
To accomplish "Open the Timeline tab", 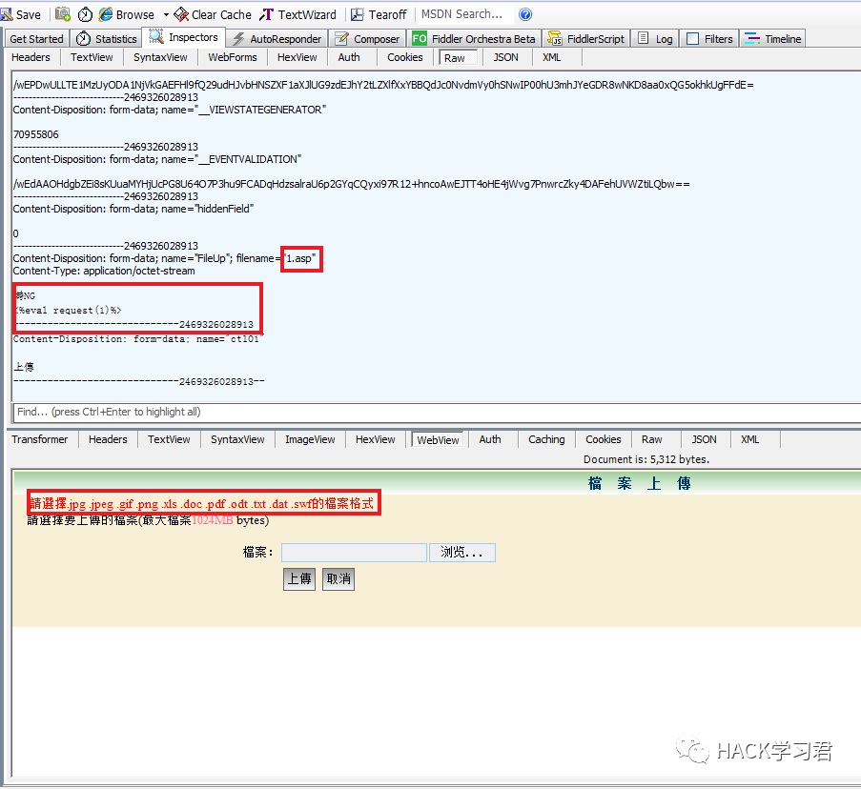I will pyautogui.click(x=773, y=39).
